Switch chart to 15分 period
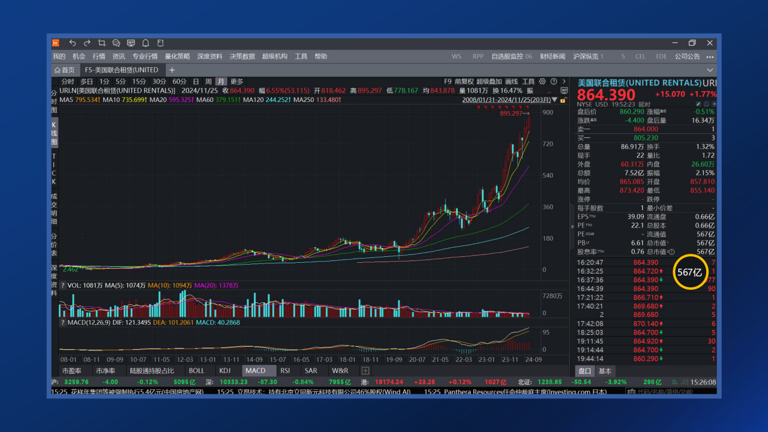The image size is (768, 432). tap(139, 82)
